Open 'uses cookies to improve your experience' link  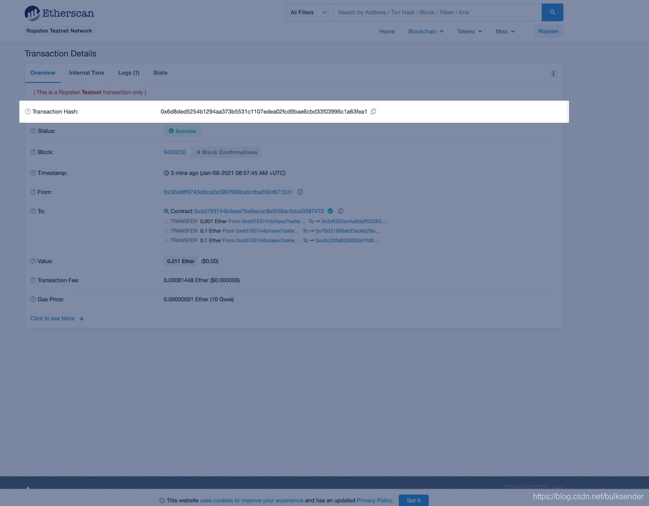[252, 500]
